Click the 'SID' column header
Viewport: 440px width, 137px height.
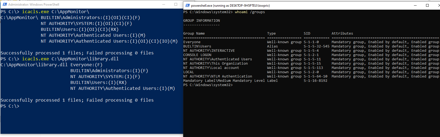click(307, 34)
